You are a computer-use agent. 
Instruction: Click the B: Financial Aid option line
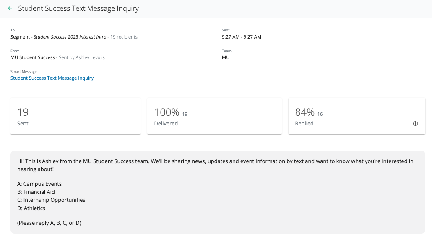[36, 192]
